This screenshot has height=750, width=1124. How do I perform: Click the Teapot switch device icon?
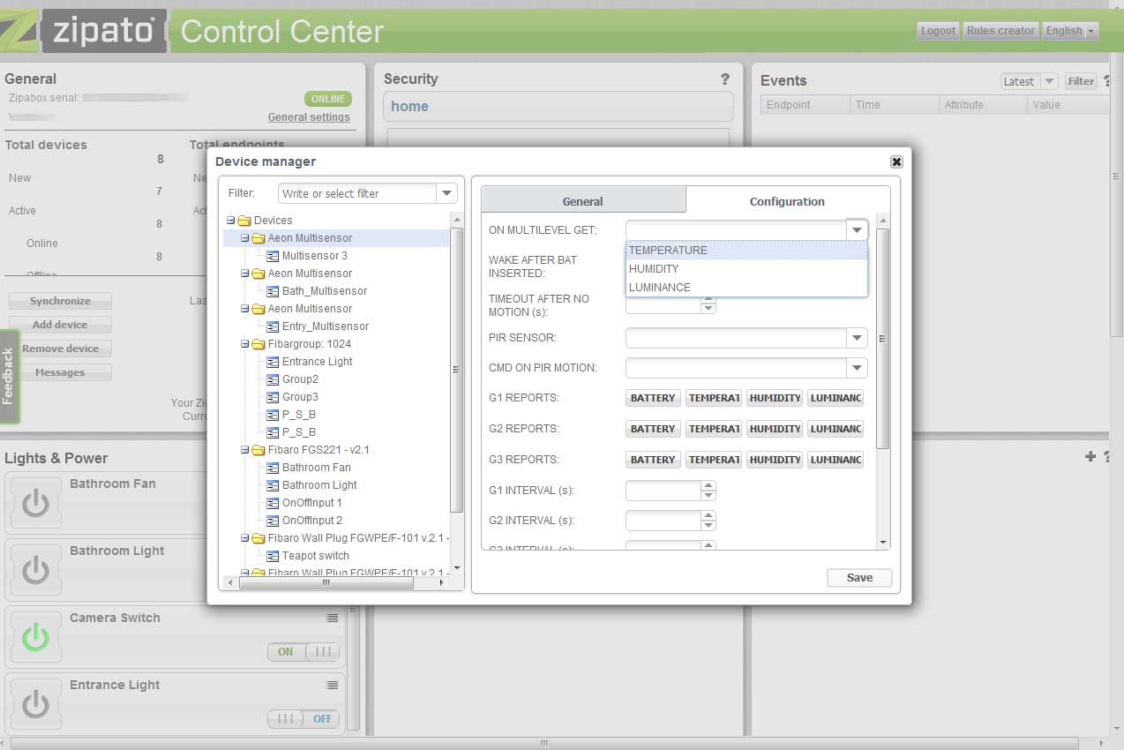(274, 556)
